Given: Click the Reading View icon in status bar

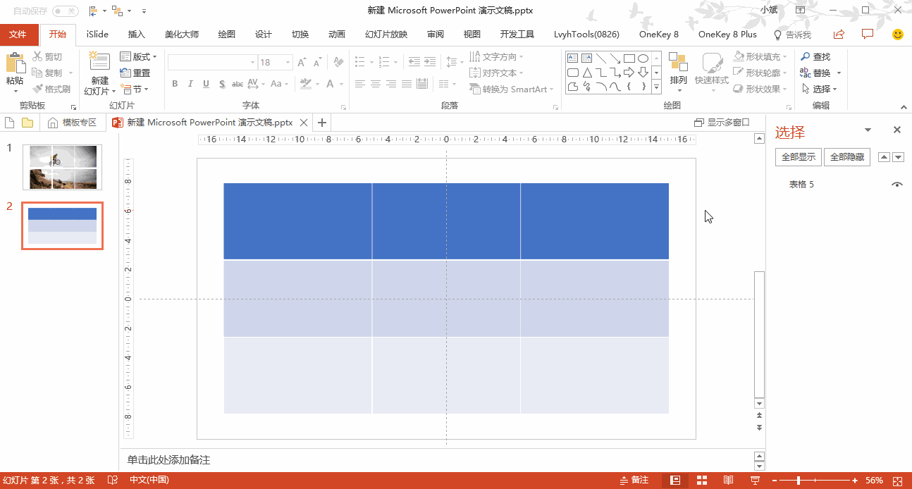Looking at the screenshot, I should point(728,480).
